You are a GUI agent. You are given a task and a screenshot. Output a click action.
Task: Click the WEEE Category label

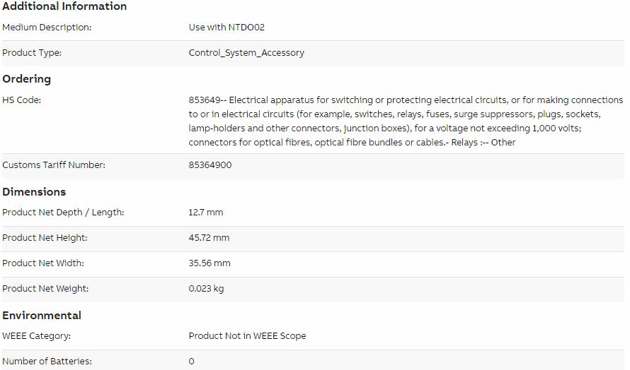tap(36, 336)
